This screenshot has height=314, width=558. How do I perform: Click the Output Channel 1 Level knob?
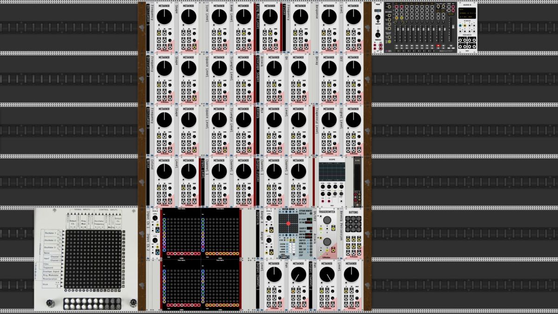(x=274, y=275)
